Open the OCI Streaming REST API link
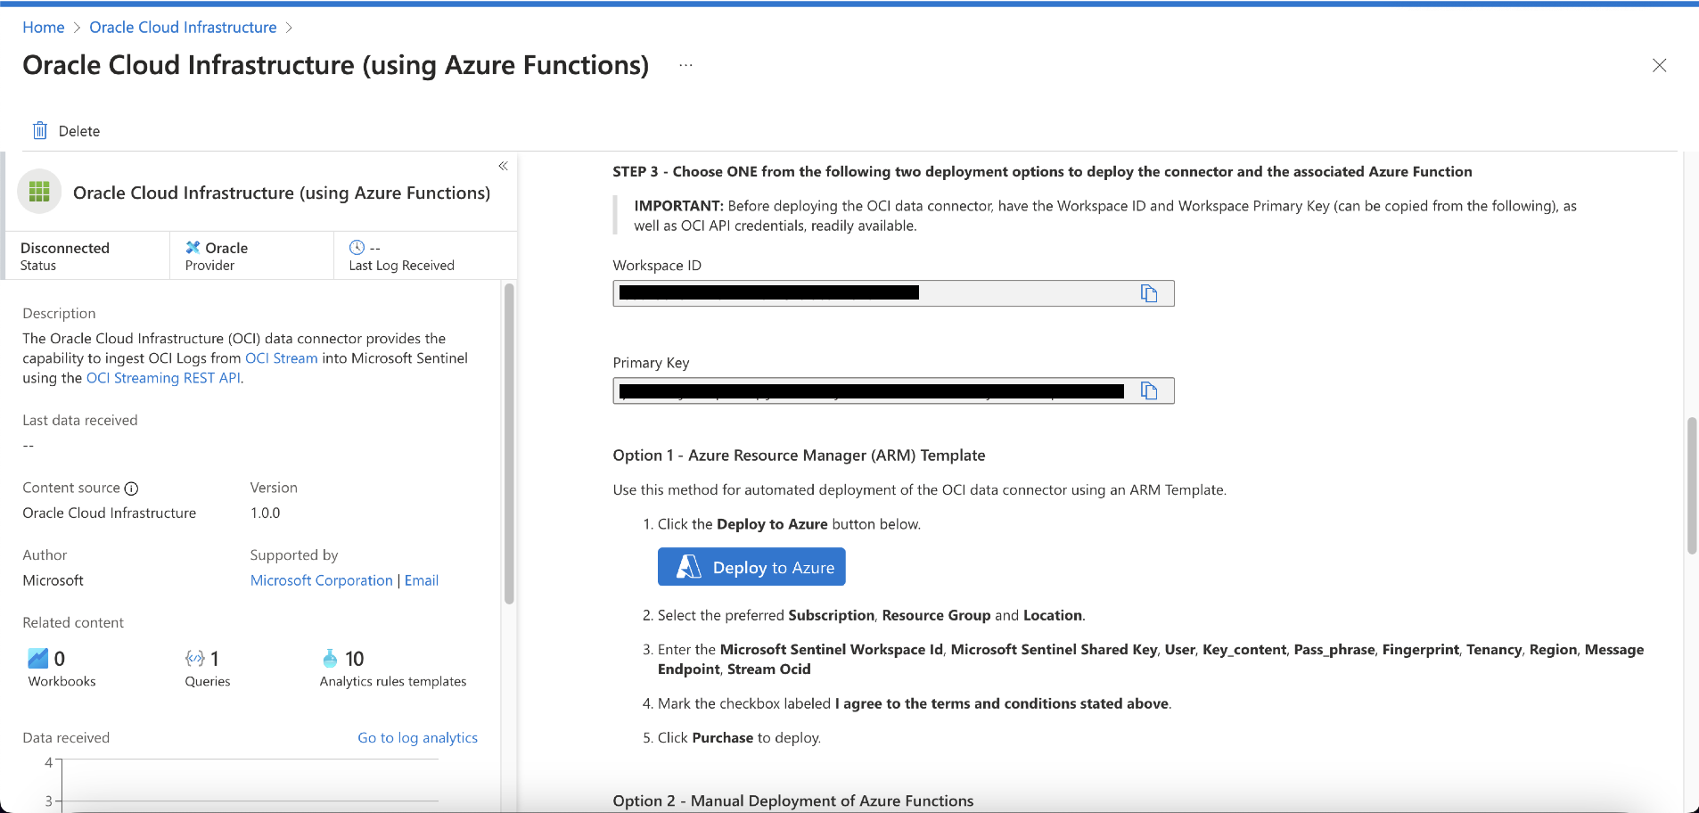 point(163,378)
